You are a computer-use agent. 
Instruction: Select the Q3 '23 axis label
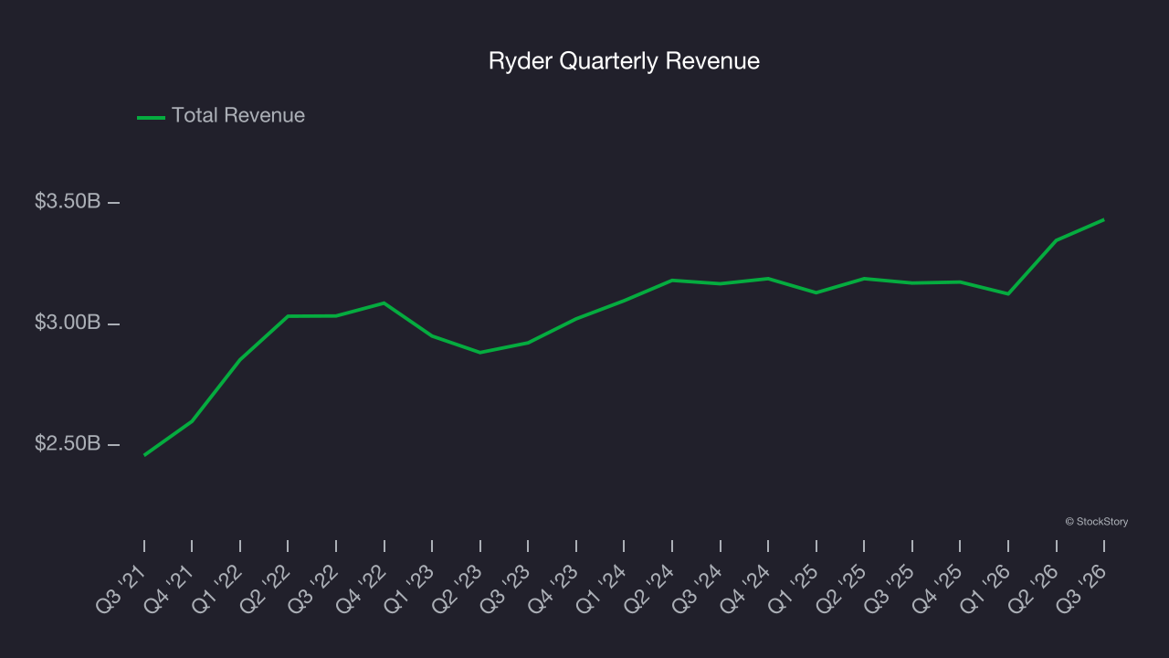504,589
